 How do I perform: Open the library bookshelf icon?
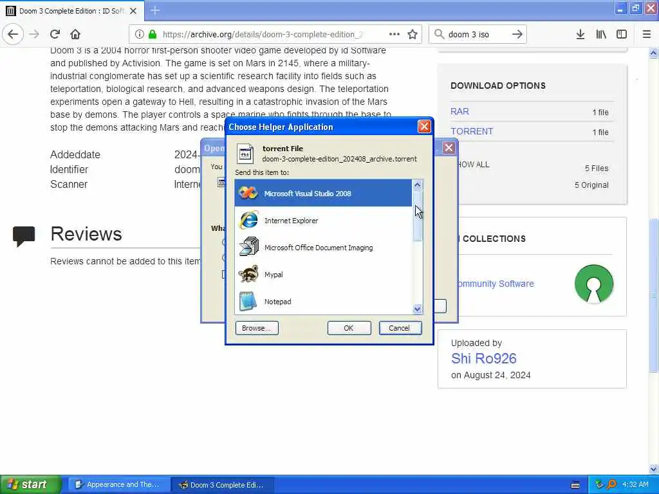[x=601, y=35]
